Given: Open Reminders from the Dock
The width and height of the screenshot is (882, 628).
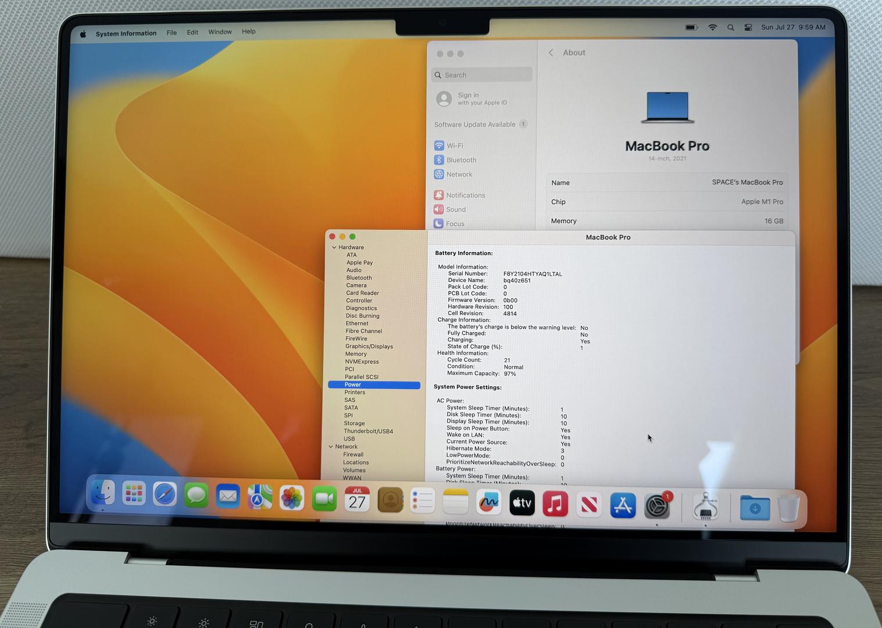Looking at the screenshot, I should click(x=423, y=500).
